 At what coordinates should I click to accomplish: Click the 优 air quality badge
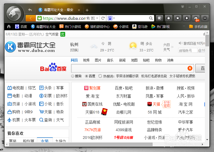(63, 34)
